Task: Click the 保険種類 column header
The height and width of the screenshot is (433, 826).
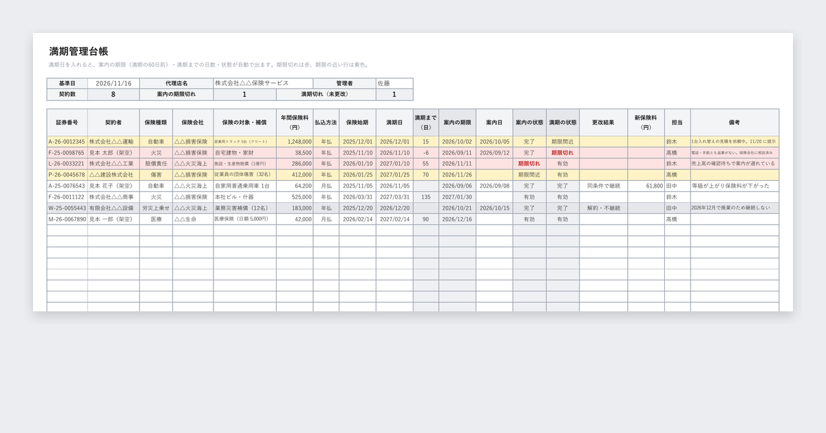Action: pos(156,122)
